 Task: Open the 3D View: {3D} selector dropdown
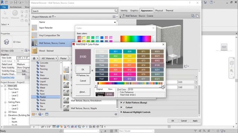pos(12,51)
